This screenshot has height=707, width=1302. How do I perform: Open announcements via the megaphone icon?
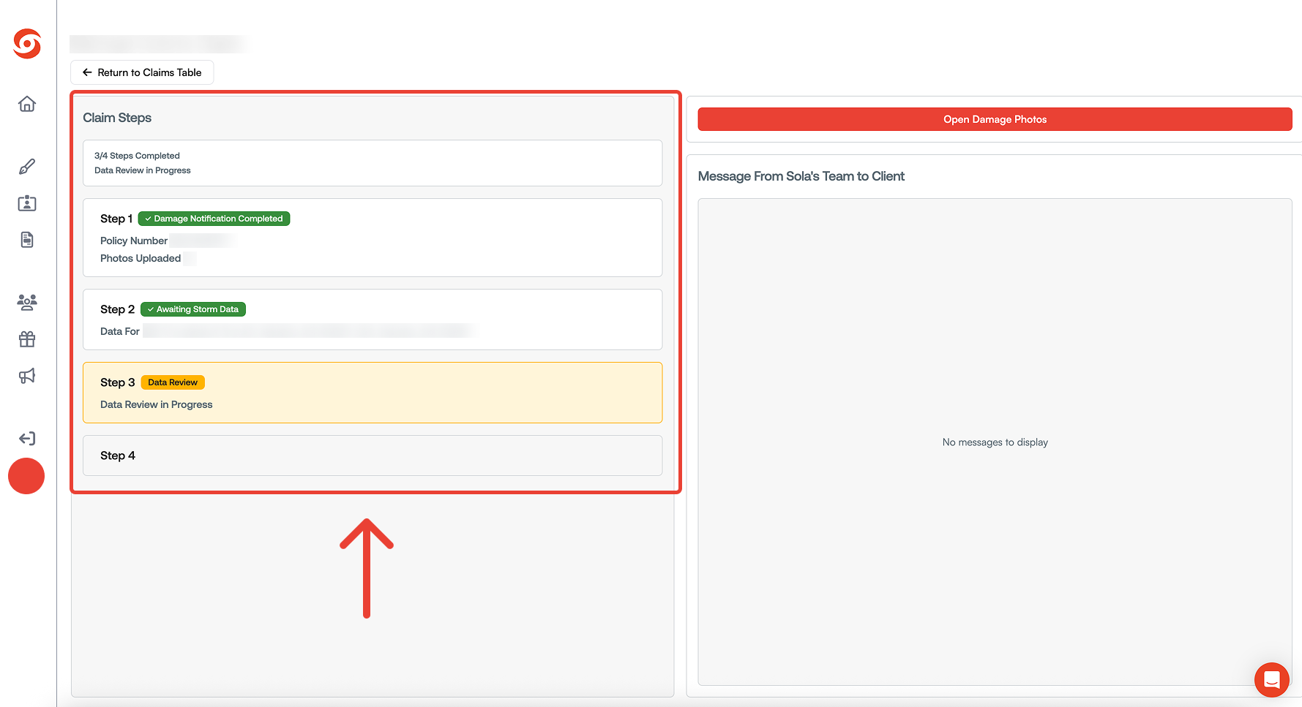point(26,375)
